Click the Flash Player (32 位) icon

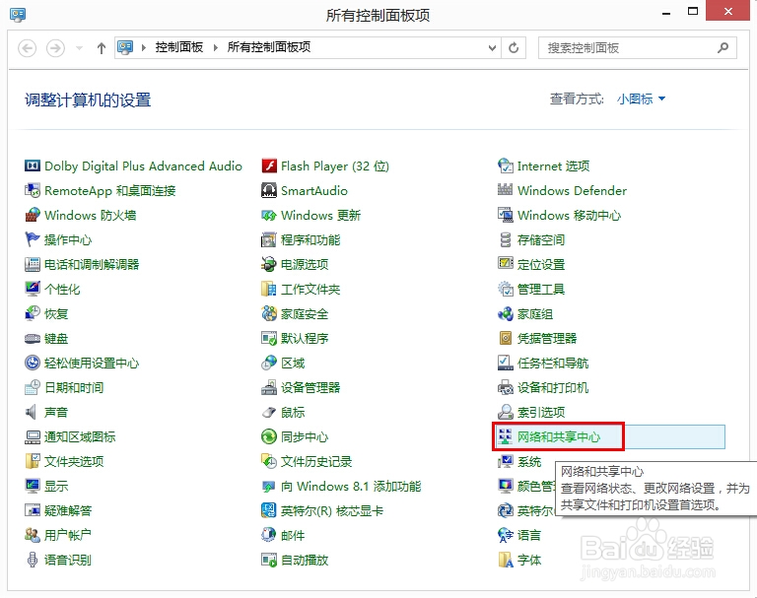268,166
